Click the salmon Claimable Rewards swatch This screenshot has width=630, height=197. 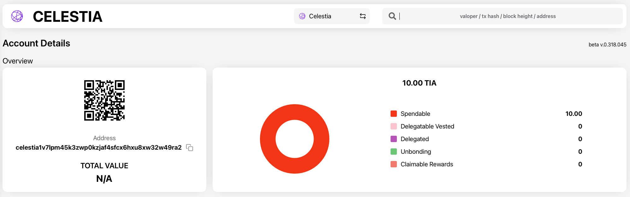pyautogui.click(x=394, y=164)
